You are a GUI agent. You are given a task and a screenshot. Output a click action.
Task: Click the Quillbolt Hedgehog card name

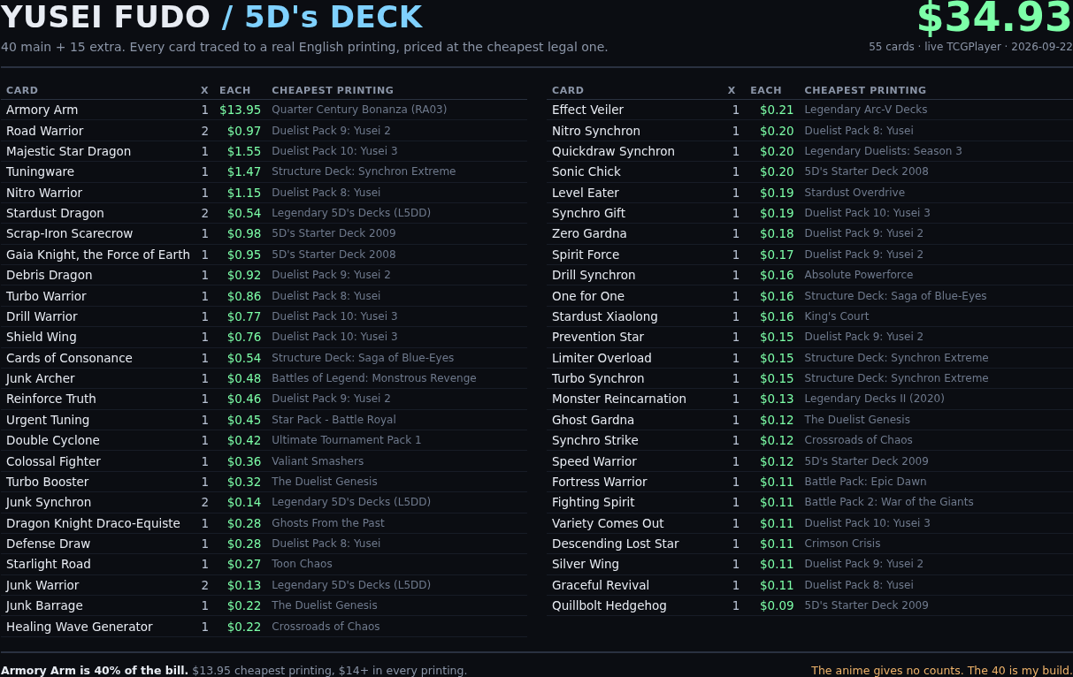pyautogui.click(x=609, y=605)
